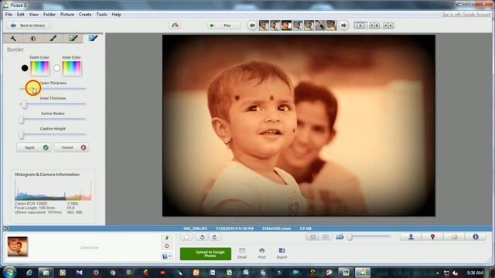Click the green Hold selected items pin
The width and height of the screenshot is (495, 278).
click(167, 238)
